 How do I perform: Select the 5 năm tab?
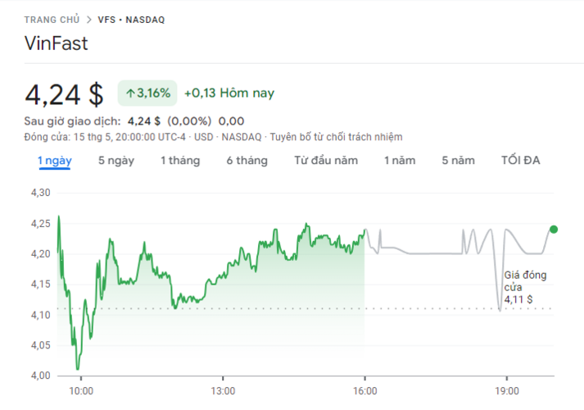tap(458, 161)
